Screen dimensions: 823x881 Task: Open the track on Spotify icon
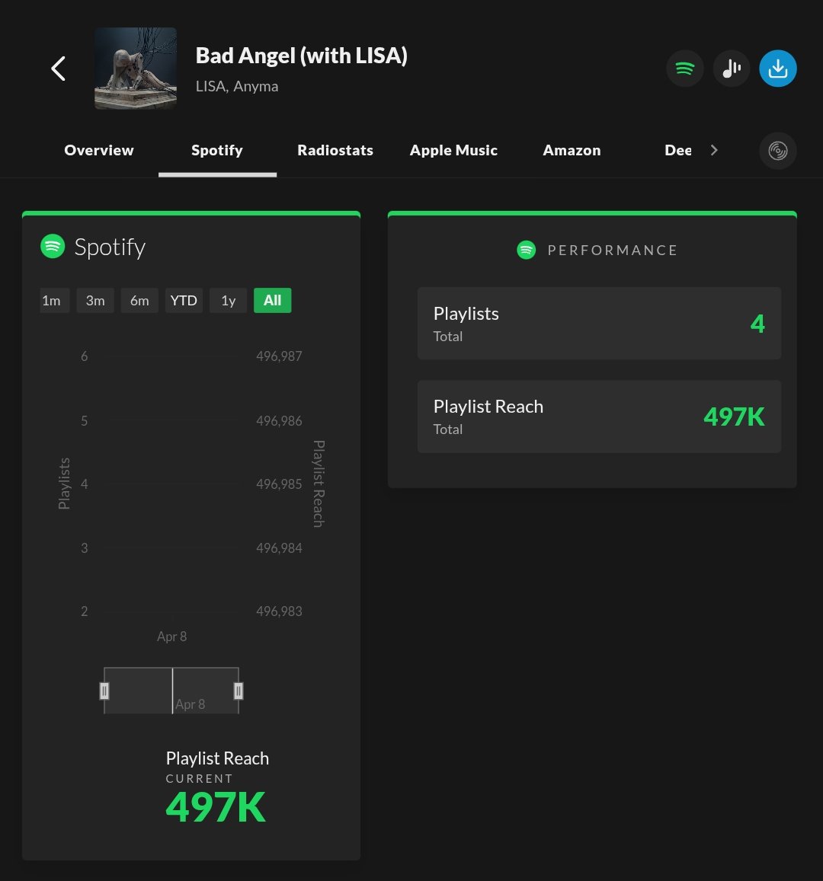click(x=685, y=69)
